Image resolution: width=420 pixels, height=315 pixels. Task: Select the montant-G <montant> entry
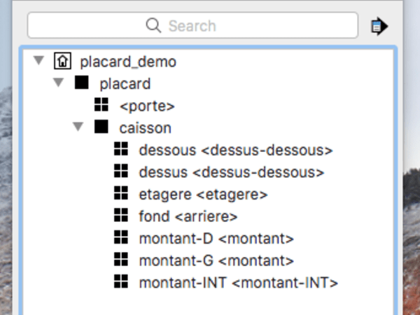click(216, 260)
